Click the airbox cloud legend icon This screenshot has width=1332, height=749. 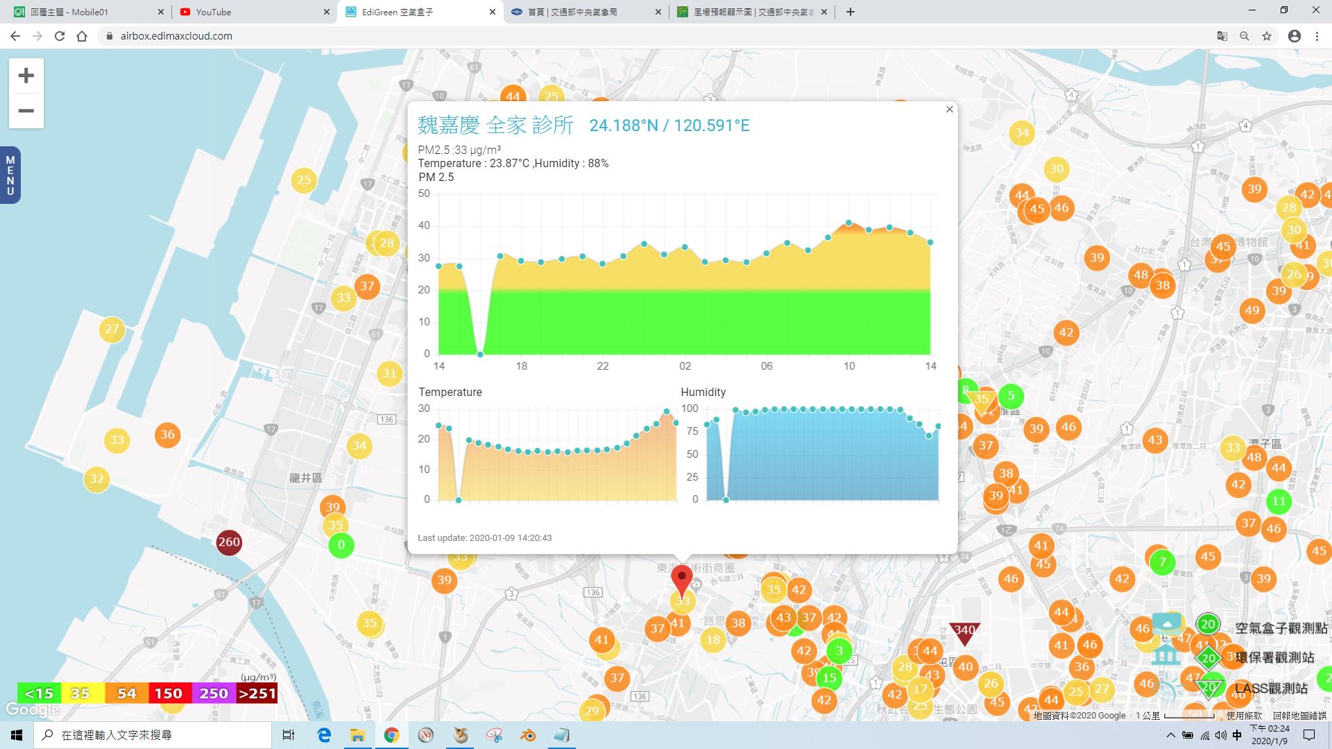(1167, 623)
